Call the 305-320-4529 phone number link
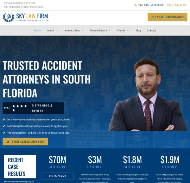 (x=176, y=5)
